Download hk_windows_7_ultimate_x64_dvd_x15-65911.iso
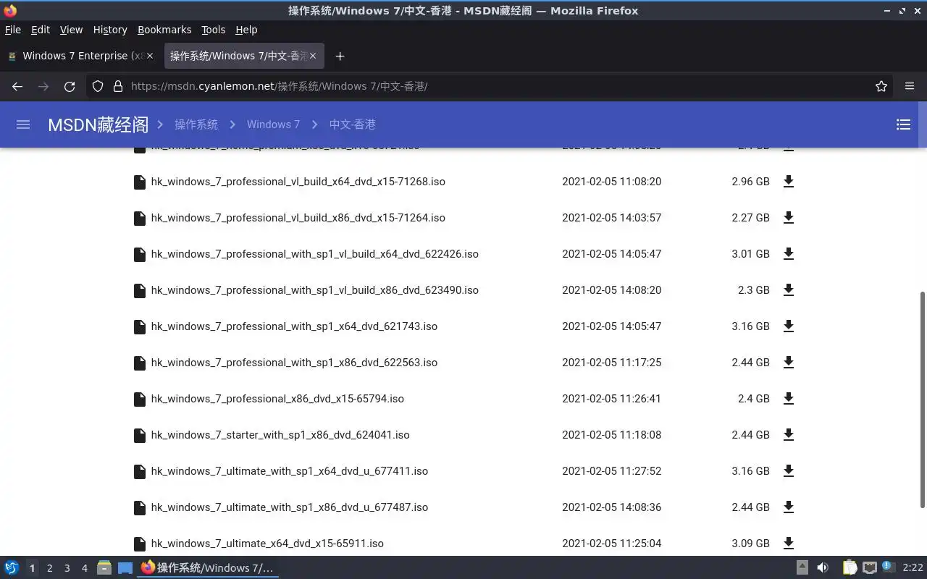This screenshot has height=579, width=927. (x=789, y=544)
